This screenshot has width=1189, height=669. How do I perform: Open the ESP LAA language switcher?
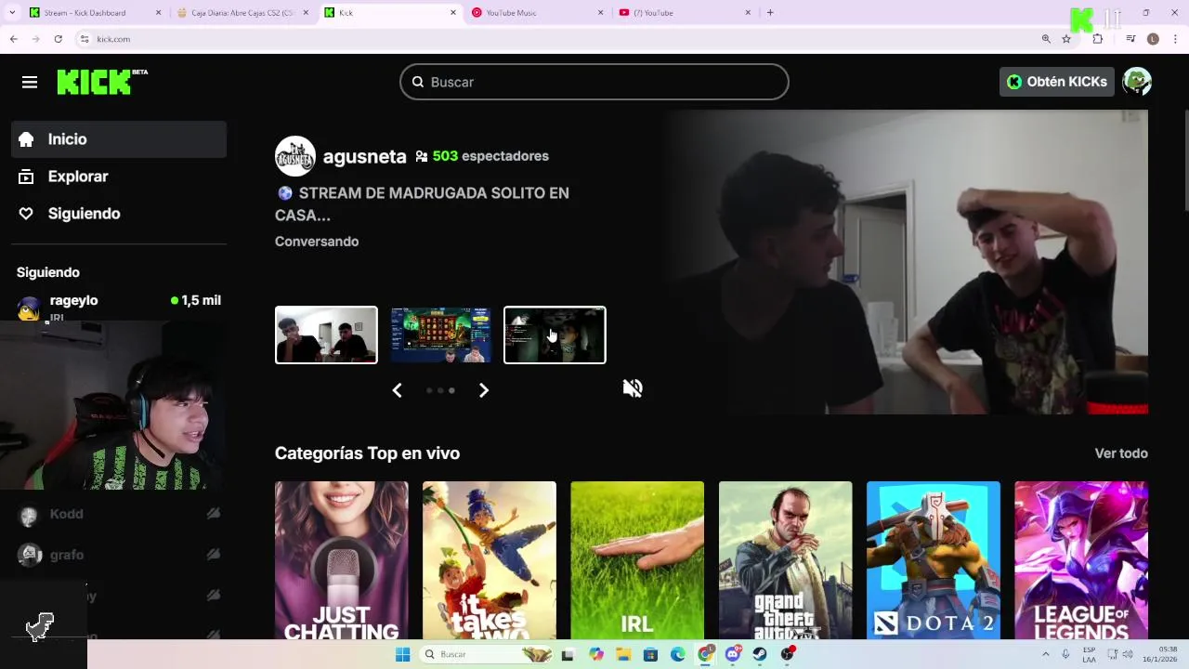click(1089, 655)
